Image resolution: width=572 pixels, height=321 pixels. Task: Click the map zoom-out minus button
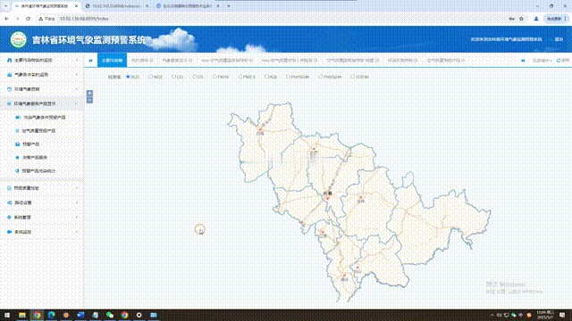(x=89, y=100)
